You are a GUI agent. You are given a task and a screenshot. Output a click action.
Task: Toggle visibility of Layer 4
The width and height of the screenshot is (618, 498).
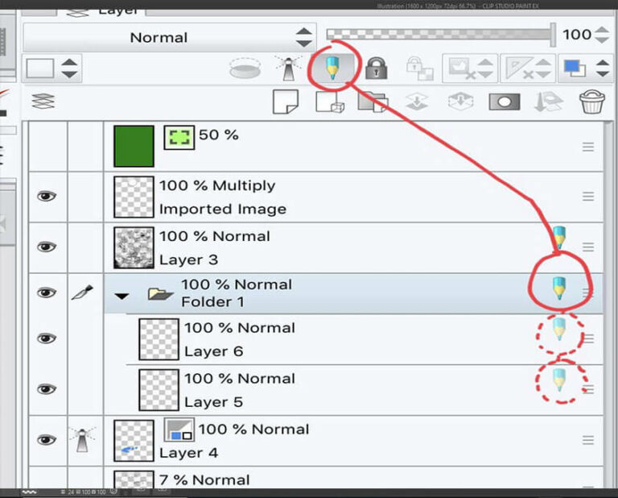pos(47,440)
